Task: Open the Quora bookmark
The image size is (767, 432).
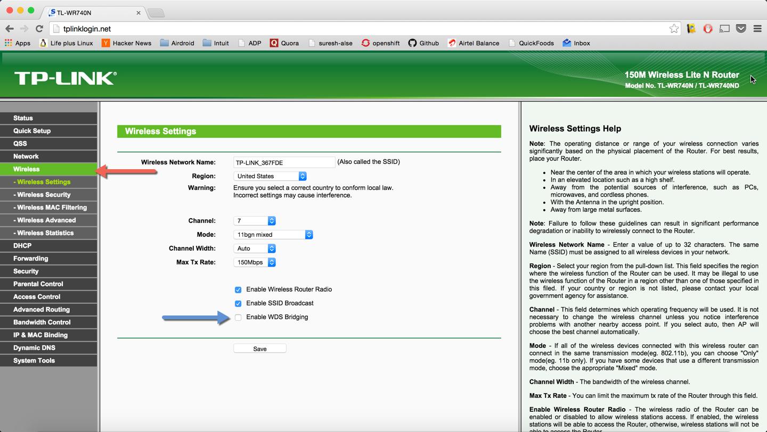Action: click(284, 43)
